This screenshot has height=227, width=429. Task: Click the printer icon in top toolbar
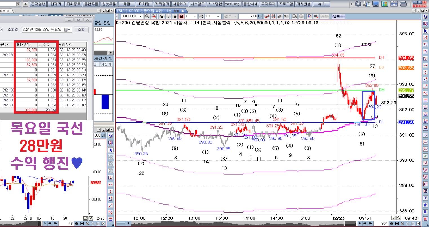click(403, 4)
